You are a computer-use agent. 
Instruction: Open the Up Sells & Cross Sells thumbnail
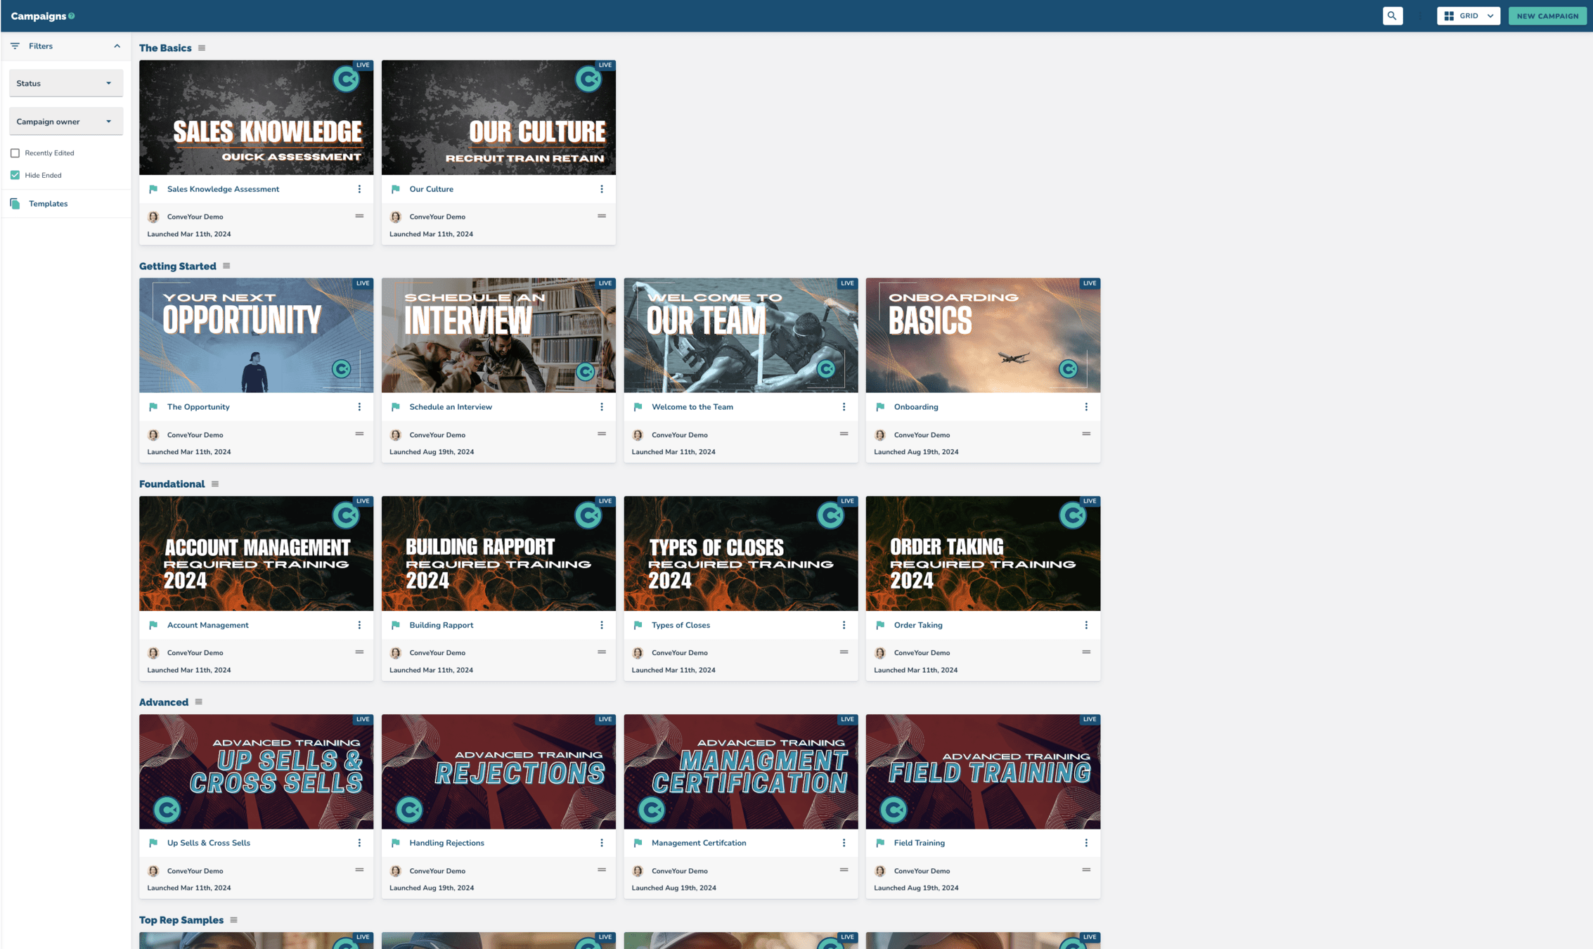(256, 771)
